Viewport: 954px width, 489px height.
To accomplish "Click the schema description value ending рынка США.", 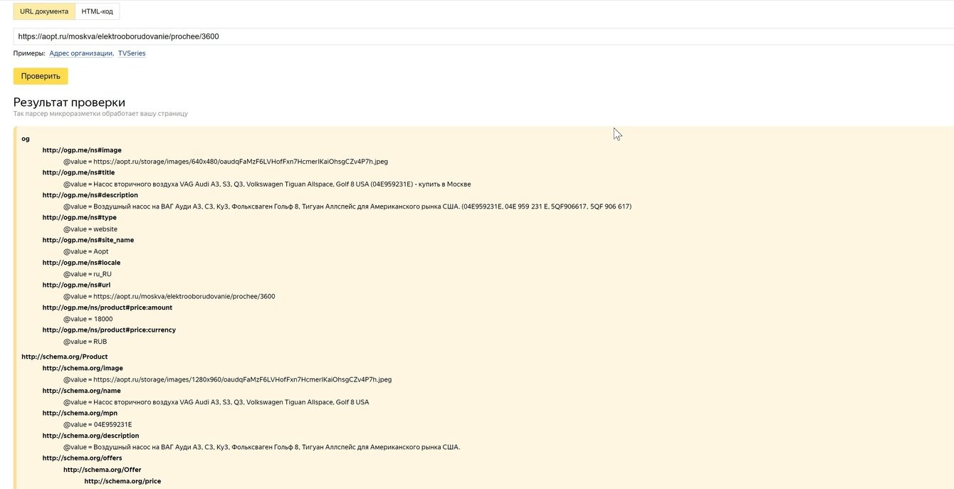I will [x=262, y=447].
